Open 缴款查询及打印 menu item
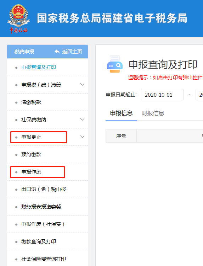Screen dimensions: 203x266 coord(39,241)
